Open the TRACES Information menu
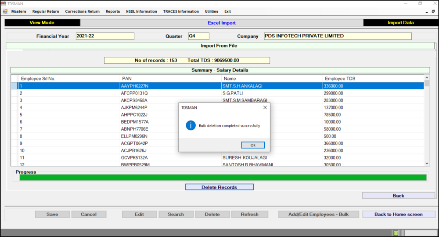Screen dimensions: 439x237 (181, 11)
